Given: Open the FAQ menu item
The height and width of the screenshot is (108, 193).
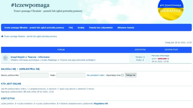Looking at the screenshot, I should 71,28.
